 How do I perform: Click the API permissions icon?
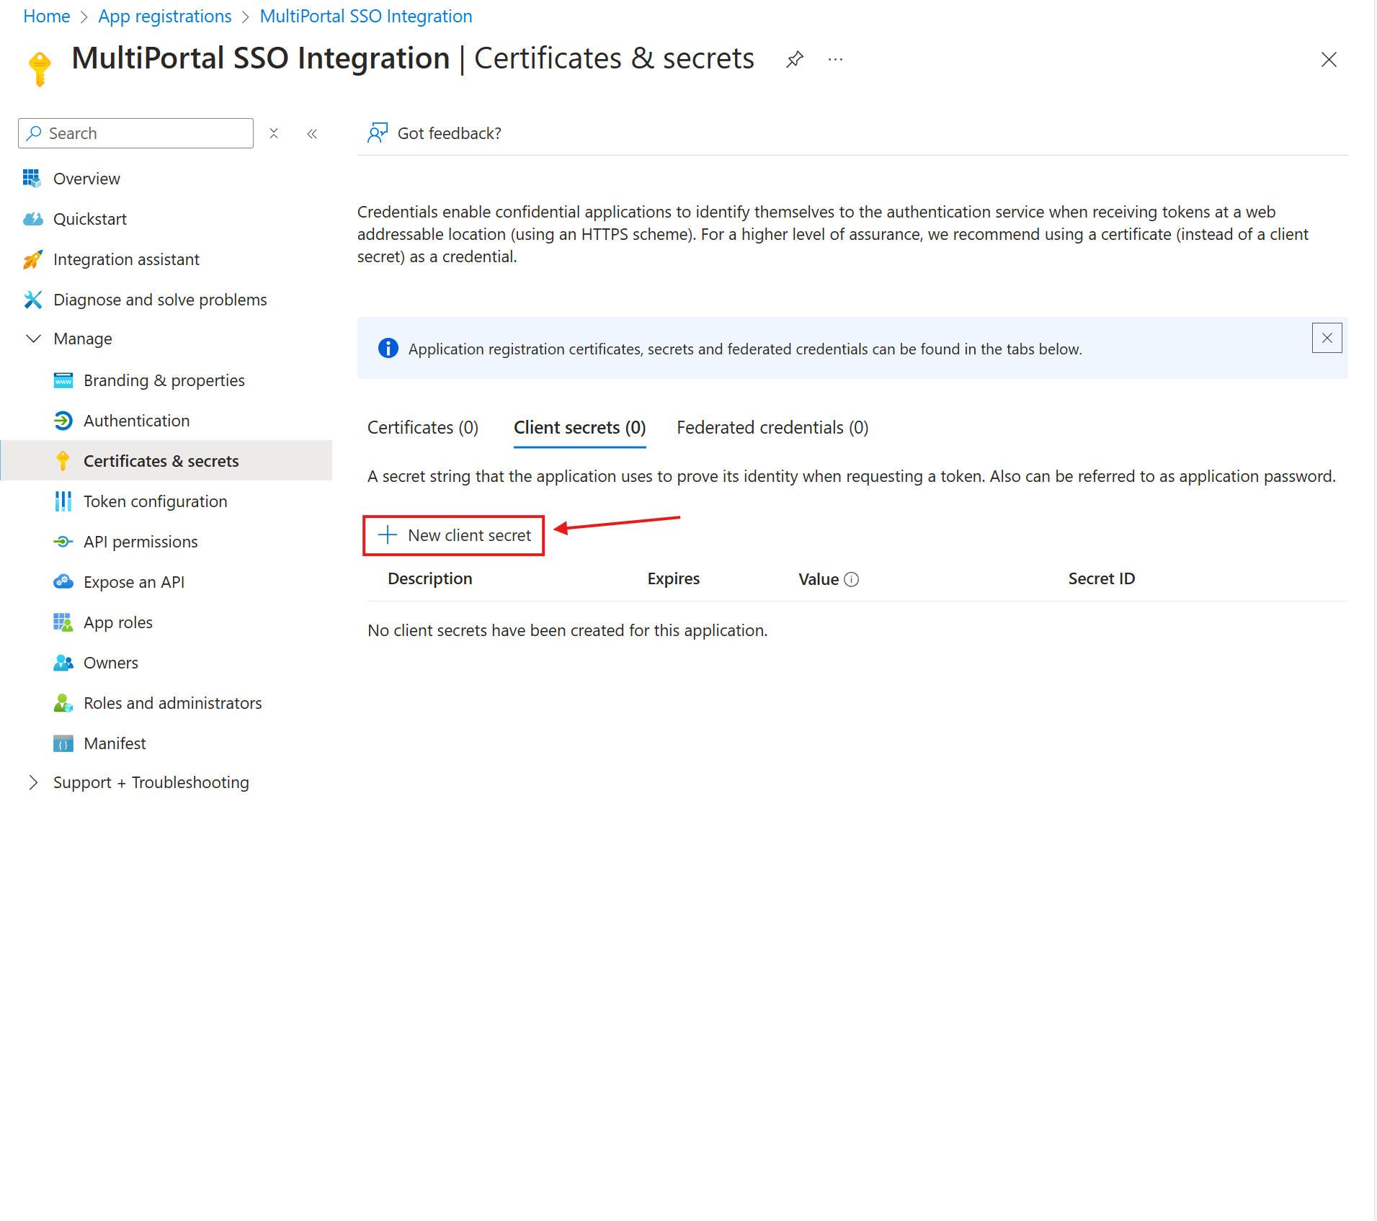pos(63,542)
